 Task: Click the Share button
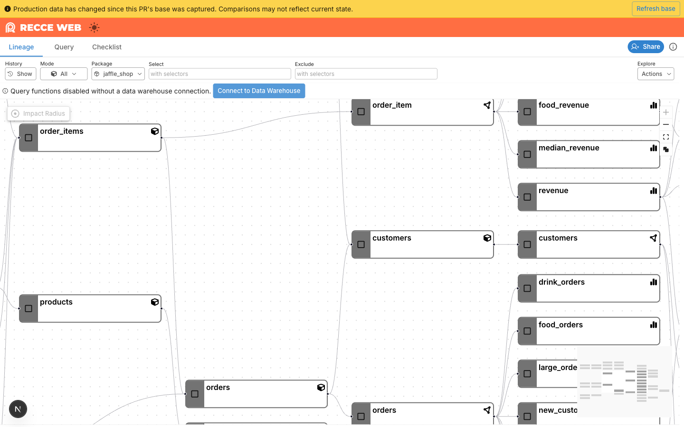[646, 46]
